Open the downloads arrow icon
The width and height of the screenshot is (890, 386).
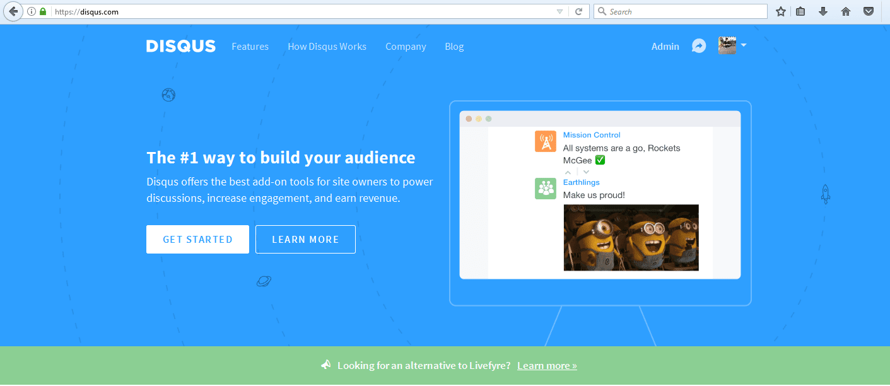tap(823, 11)
